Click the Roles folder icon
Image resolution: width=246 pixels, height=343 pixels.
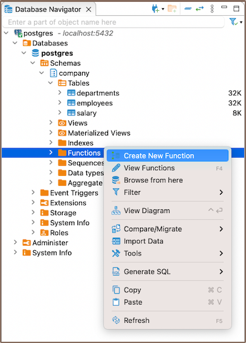(44, 233)
